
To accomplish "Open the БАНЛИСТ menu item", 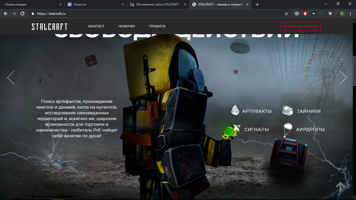I will click(96, 26).
